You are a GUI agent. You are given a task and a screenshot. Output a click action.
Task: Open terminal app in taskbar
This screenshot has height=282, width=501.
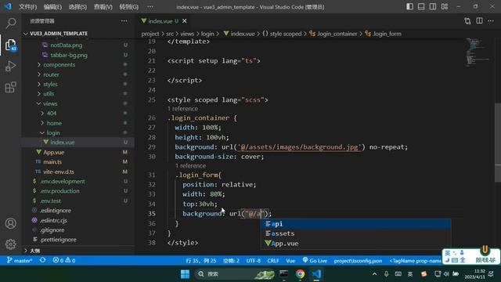click(x=283, y=274)
